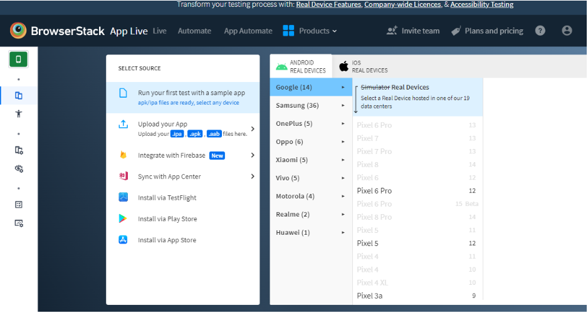Viewport: 588px width, 313px height.
Task: Open the accessibility testing sidebar icon
Action: (19, 114)
